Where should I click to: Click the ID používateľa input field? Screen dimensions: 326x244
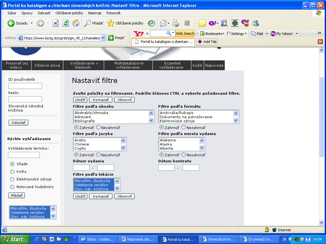click(25, 86)
